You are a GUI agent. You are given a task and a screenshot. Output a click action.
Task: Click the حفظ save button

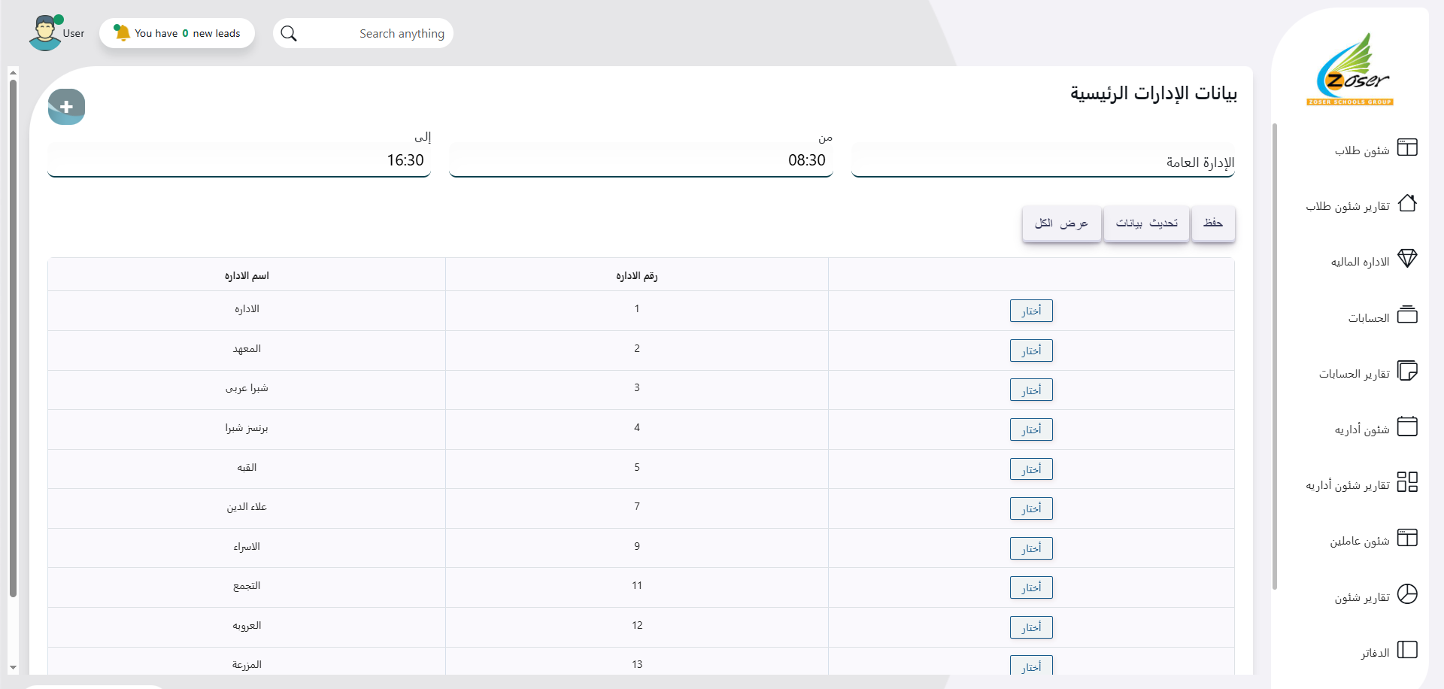tap(1212, 223)
